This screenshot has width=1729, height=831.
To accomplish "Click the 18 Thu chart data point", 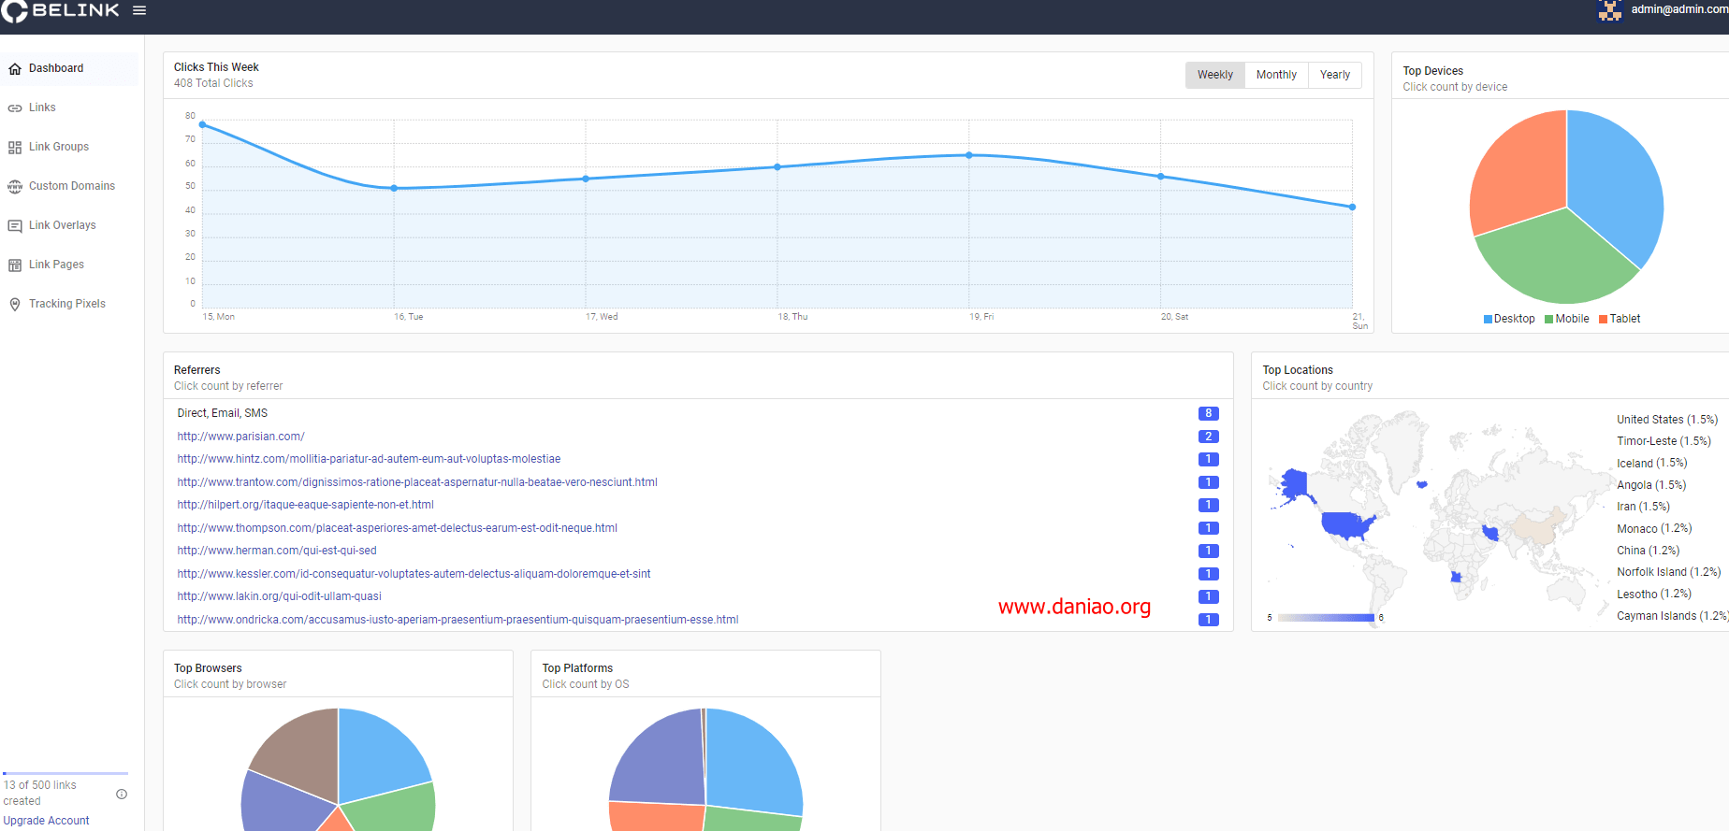I will (x=777, y=167).
